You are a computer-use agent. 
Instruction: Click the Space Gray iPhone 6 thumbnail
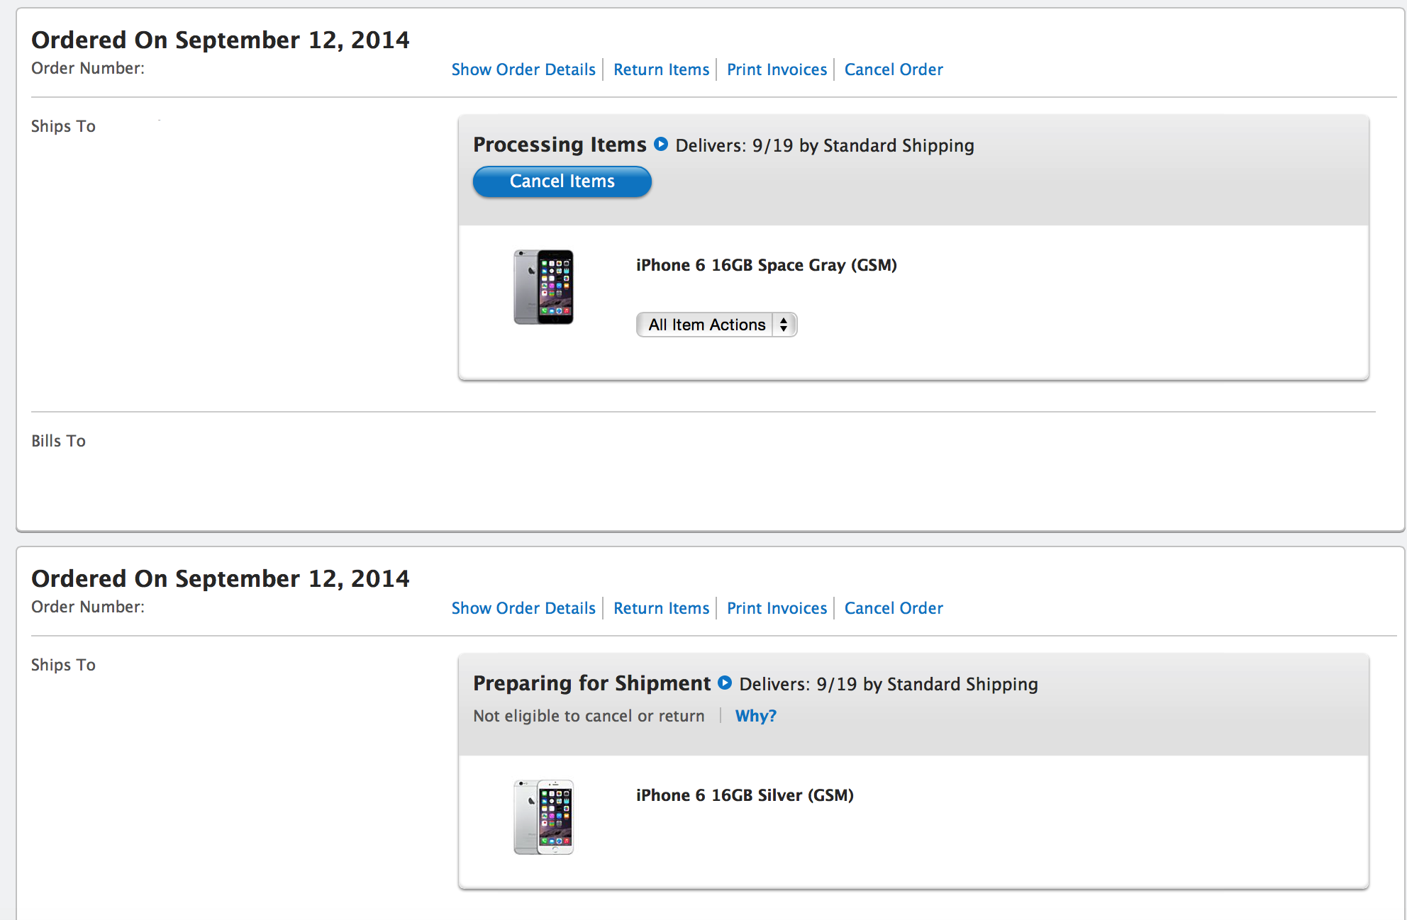click(x=543, y=287)
